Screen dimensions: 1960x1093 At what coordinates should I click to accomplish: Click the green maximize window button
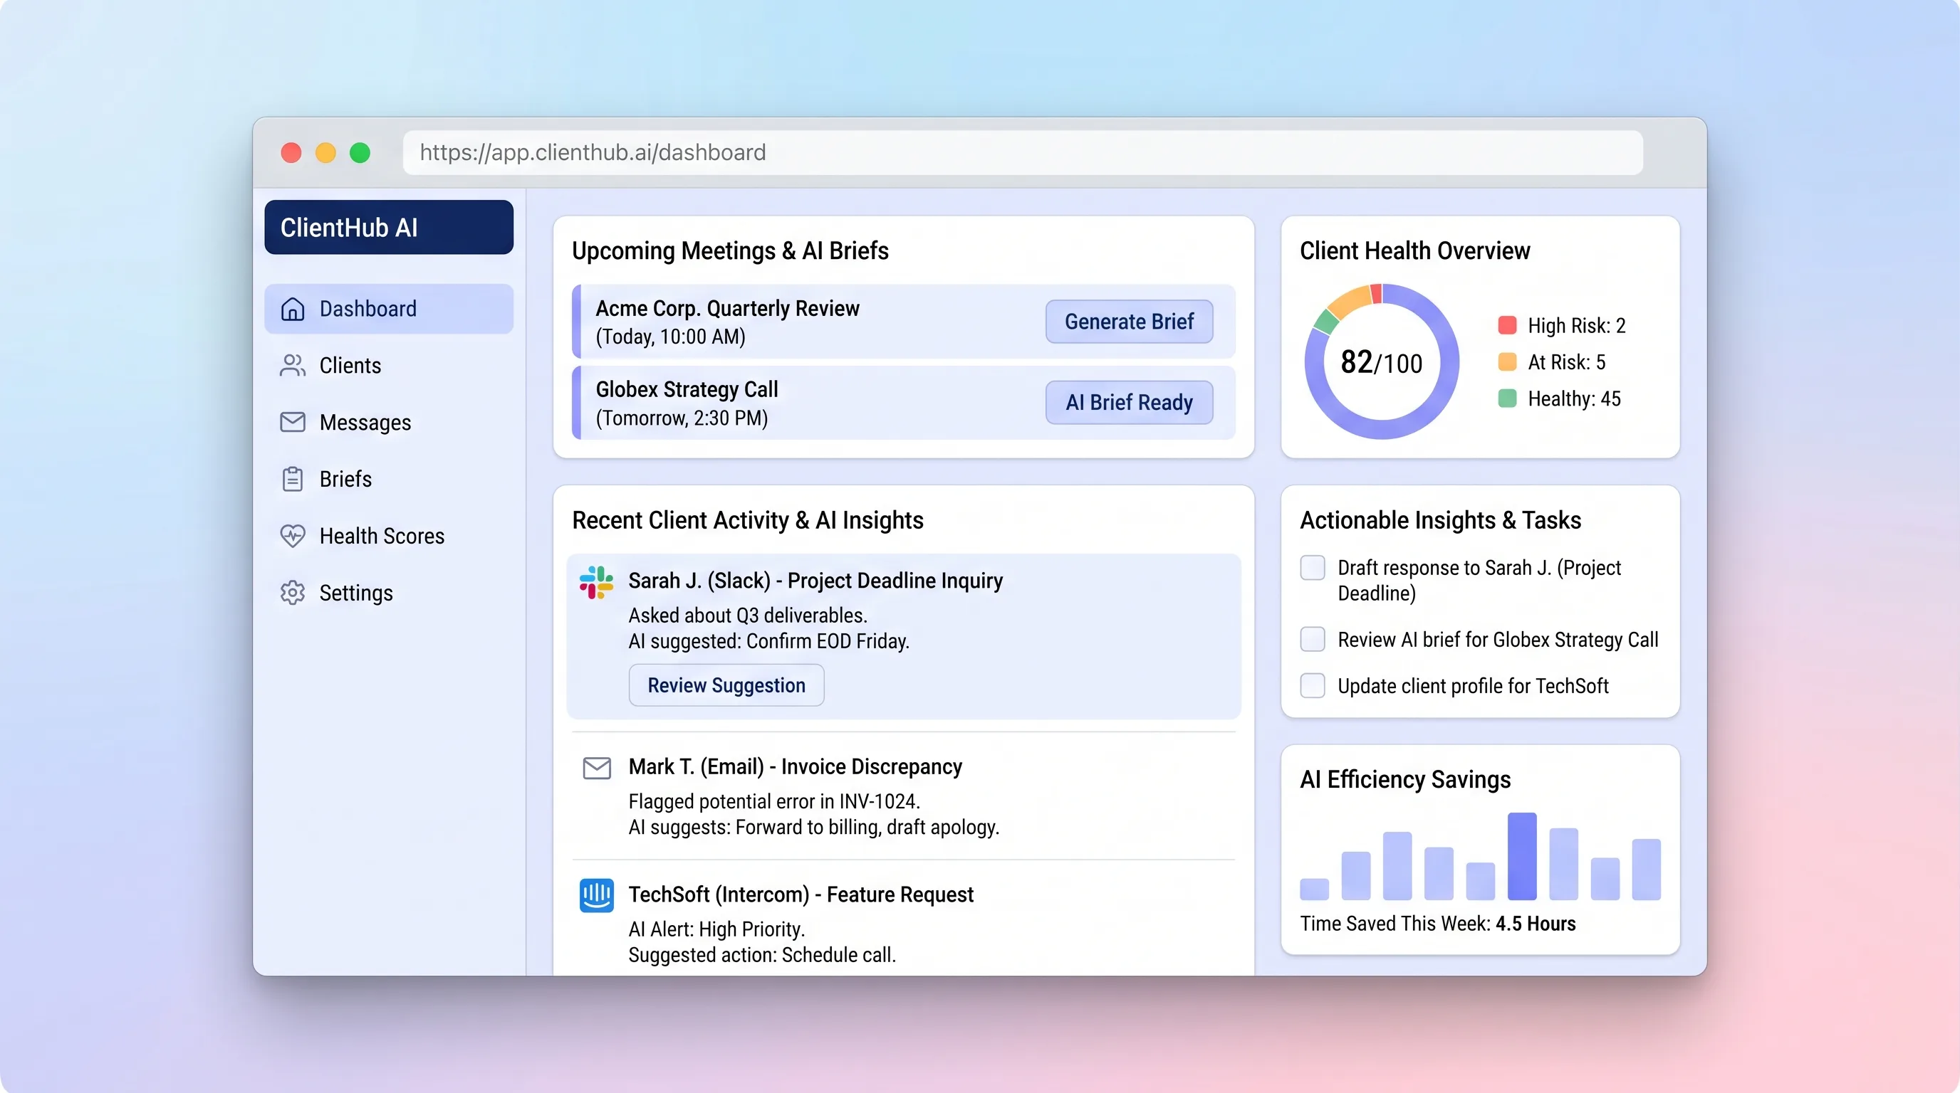[x=360, y=153]
